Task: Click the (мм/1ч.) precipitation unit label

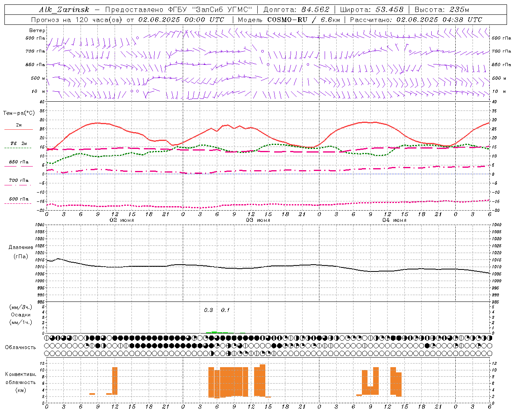Action: click(x=21, y=322)
